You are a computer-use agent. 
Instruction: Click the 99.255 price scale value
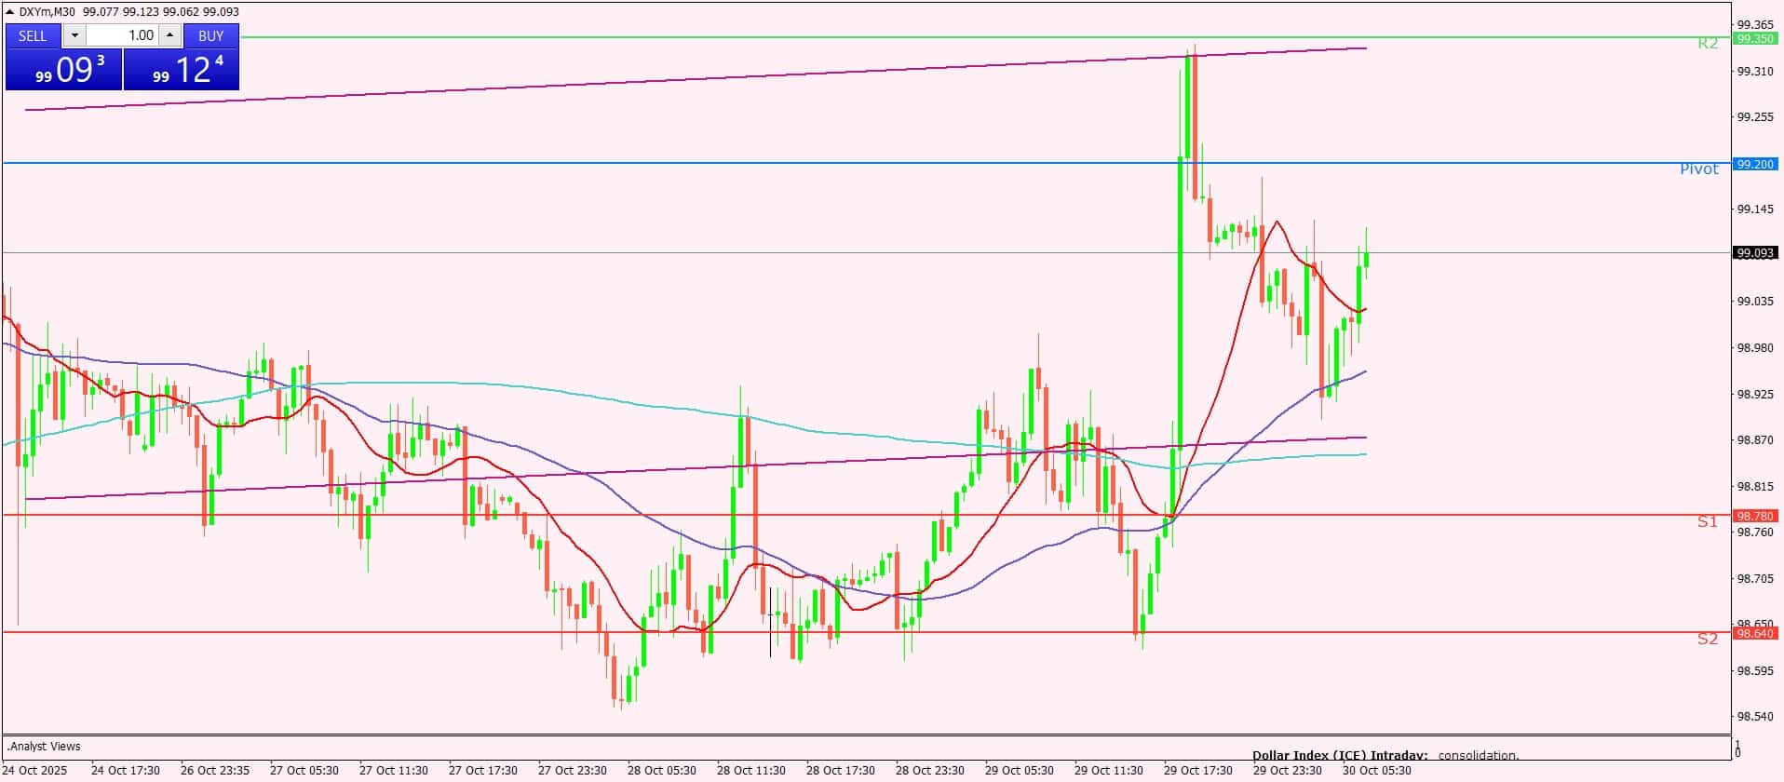[x=1755, y=116]
